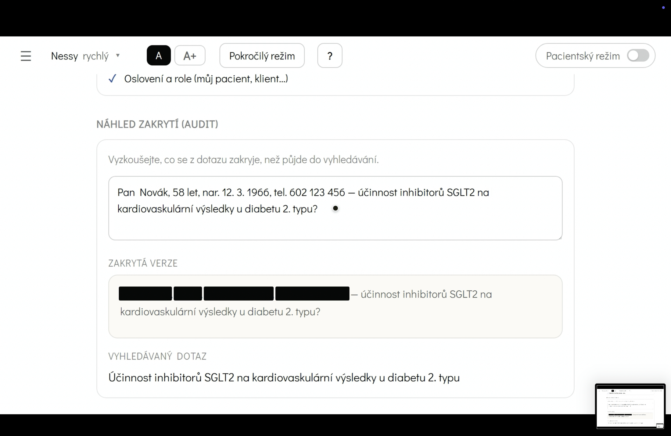Click the resize handle of the text area
Viewport: 671px width, 436px height.
[560, 238]
